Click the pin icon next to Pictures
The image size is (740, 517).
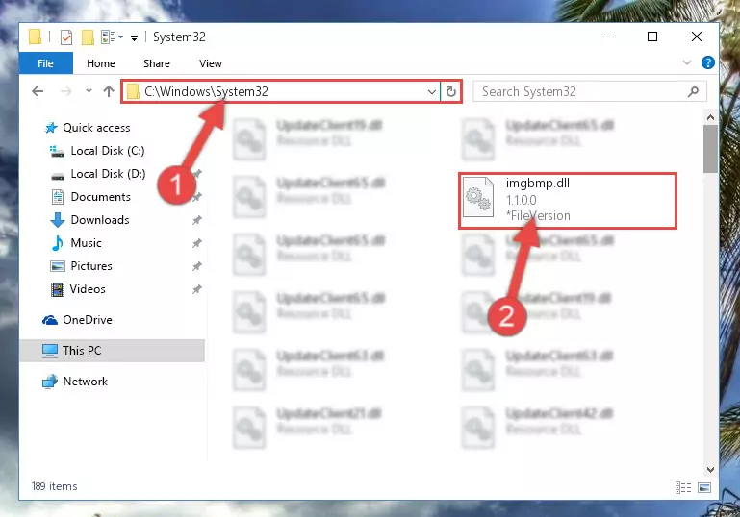197,266
